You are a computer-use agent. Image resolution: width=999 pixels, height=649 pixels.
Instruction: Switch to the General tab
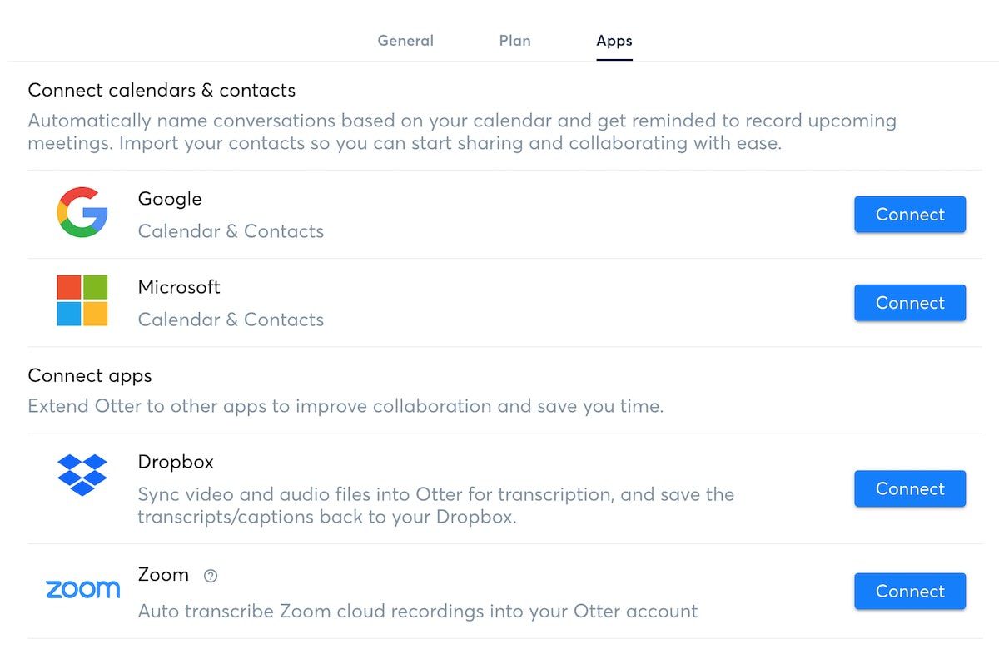405,40
